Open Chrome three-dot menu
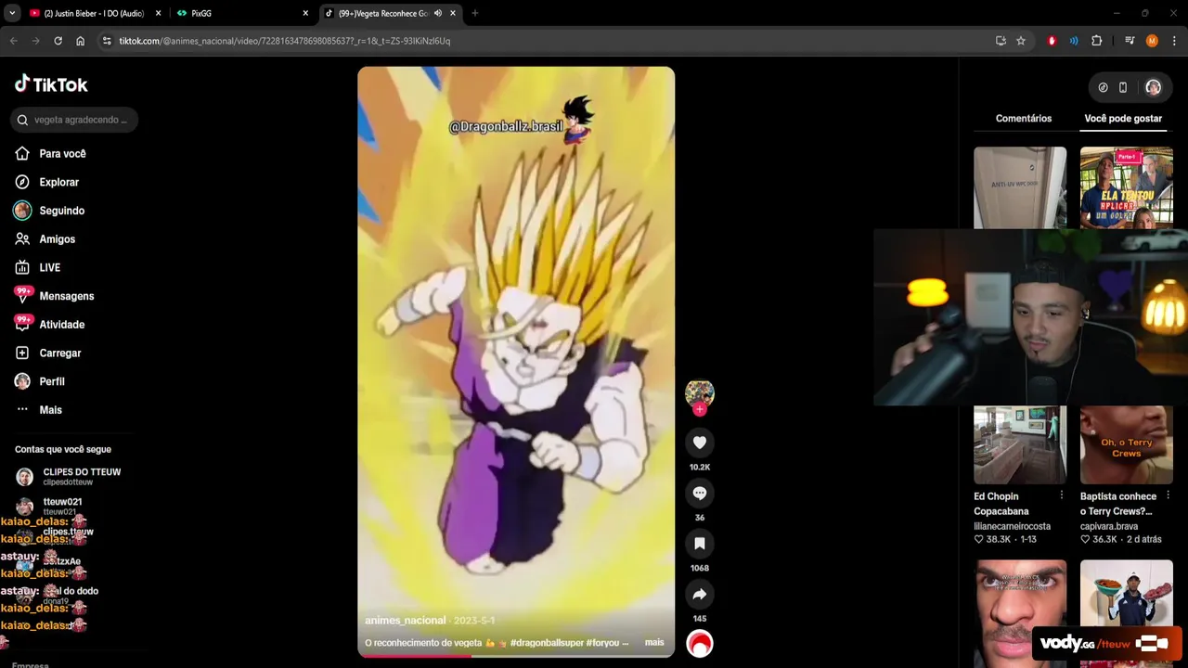Image resolution: width=1188 pixels, height=668 pixels. (1173, 41)
